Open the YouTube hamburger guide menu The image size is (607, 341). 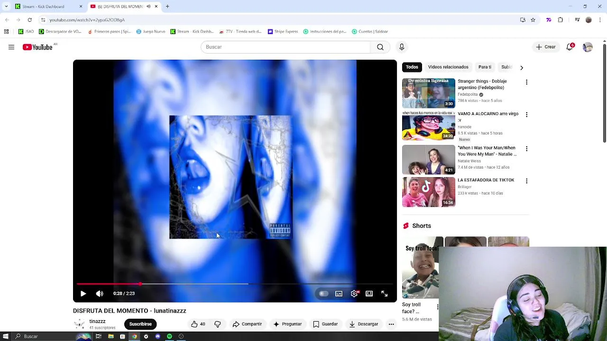tap(11, 47)
